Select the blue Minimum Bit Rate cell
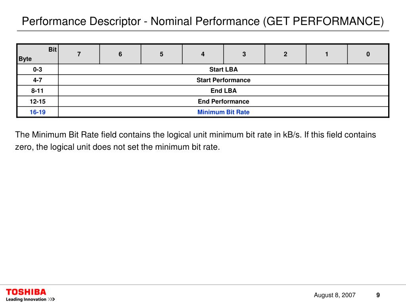Image resolution: width=406 pixels, height=305 pixels. [223, 112]
